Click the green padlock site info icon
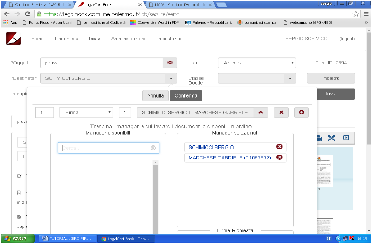The image size is (371, 243). (x=39, y=14)
